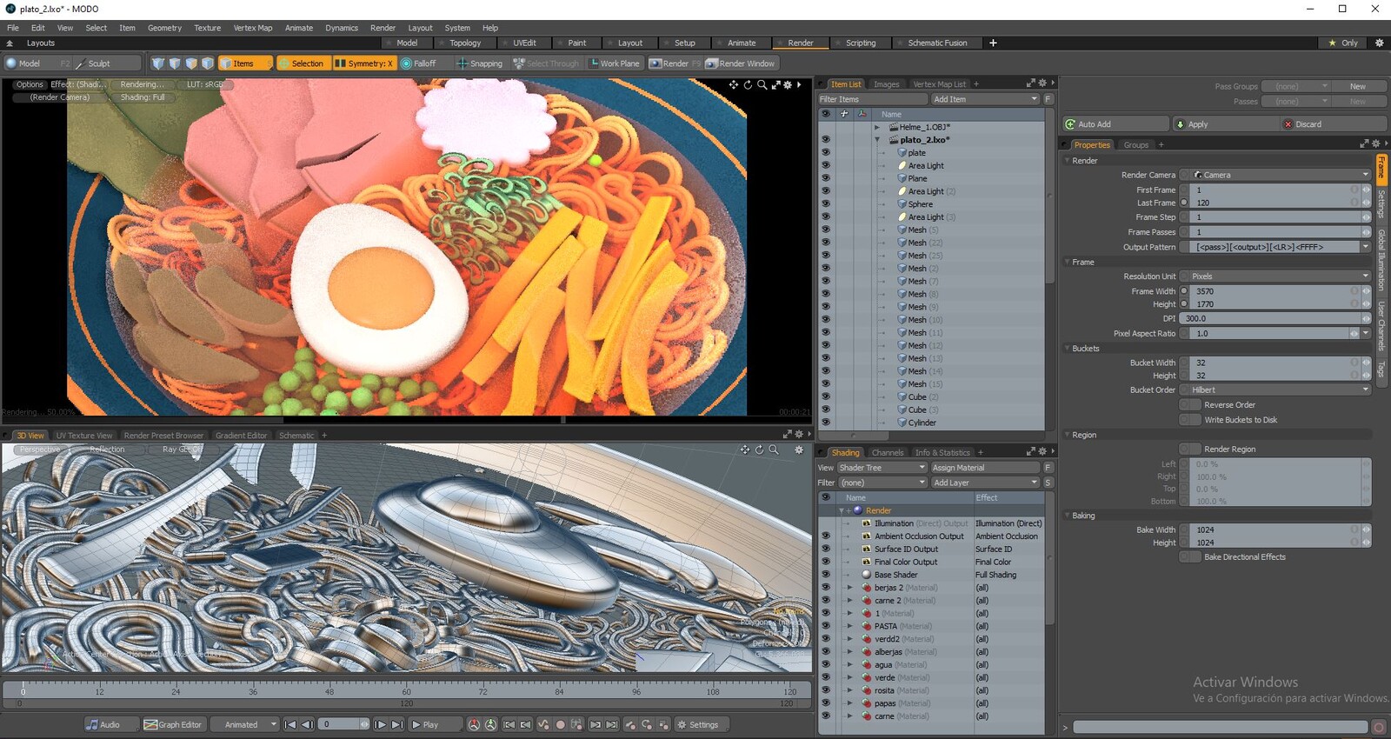Open Add Layer dropdown

(x=985, y=483)
